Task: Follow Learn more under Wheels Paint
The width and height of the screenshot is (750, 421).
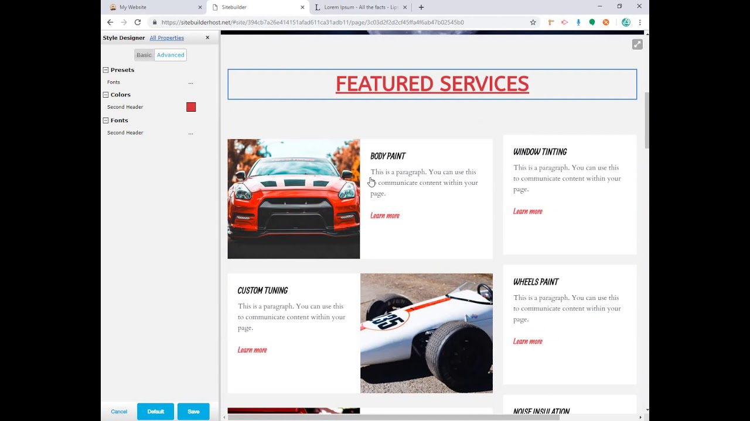Action: tap(528, 341)
